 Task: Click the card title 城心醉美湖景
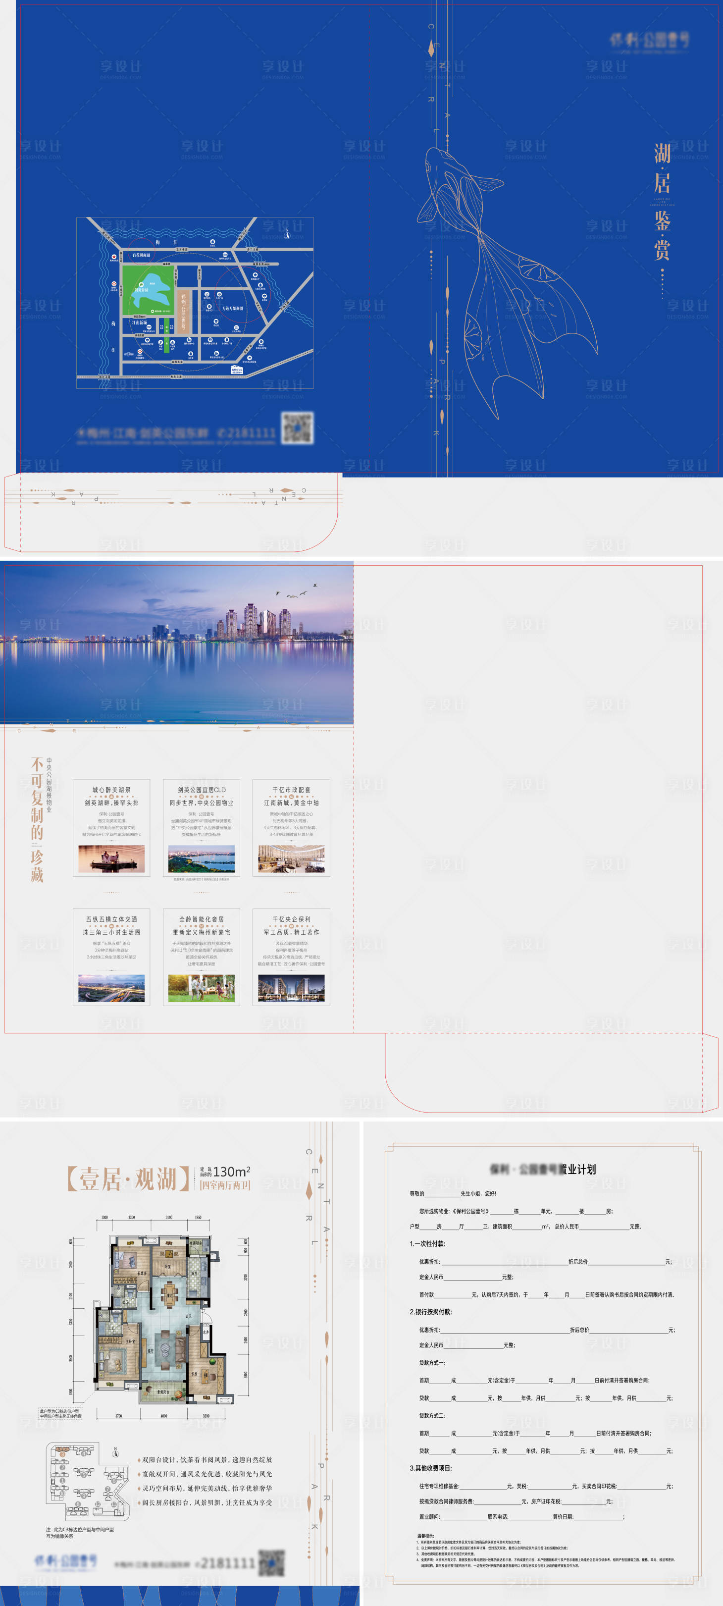(x=111, y=789)
